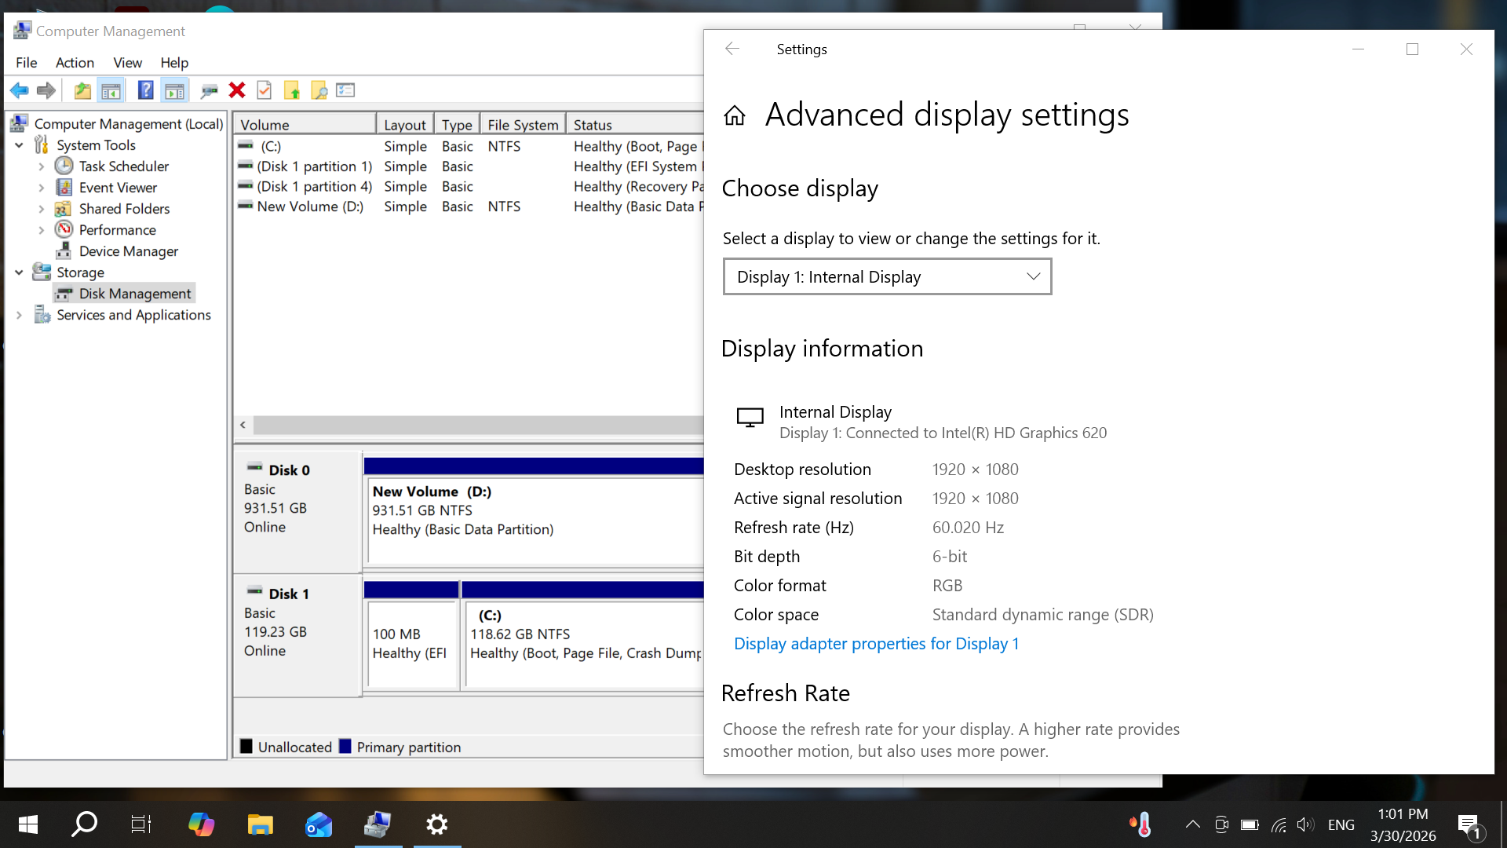Click the blue Back arrow in toolbar
The height and width of the screenshot is (848, 1507).
tap(20, 91)
